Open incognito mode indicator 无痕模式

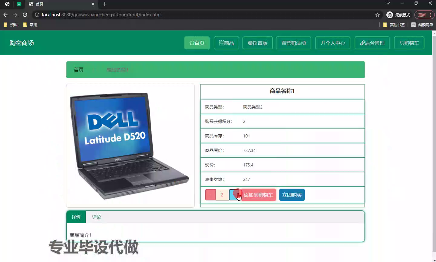[x=398, y=15]
